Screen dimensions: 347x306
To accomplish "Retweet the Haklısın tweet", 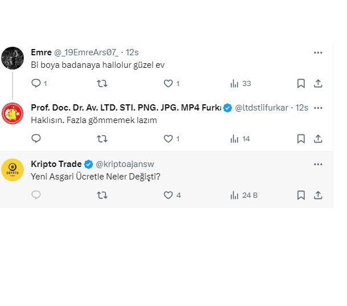I will click(x=102, y=138).
